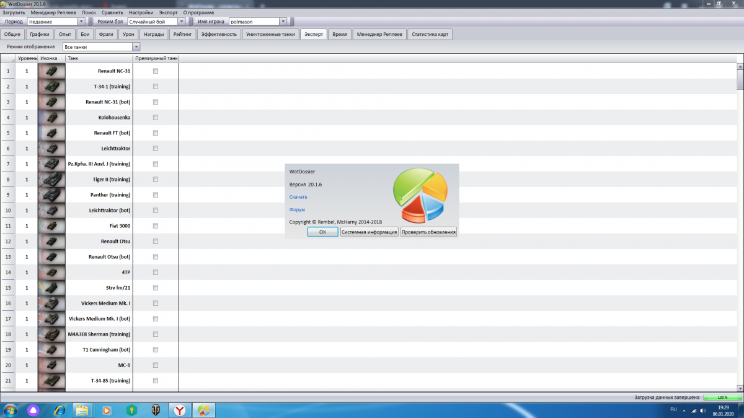
Task: Click the Tiger II (training) tank icon
Action: 51,180
